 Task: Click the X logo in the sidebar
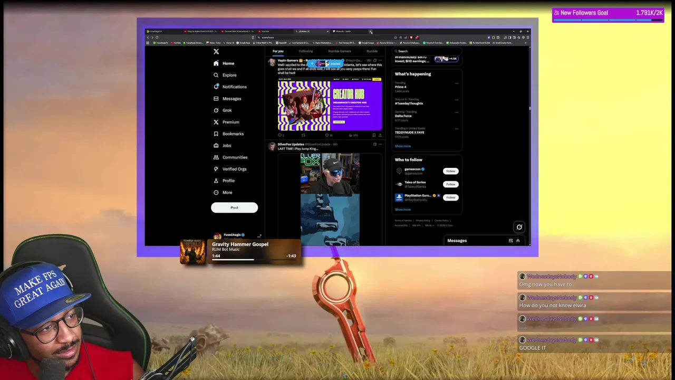click(x=216, y=51)
